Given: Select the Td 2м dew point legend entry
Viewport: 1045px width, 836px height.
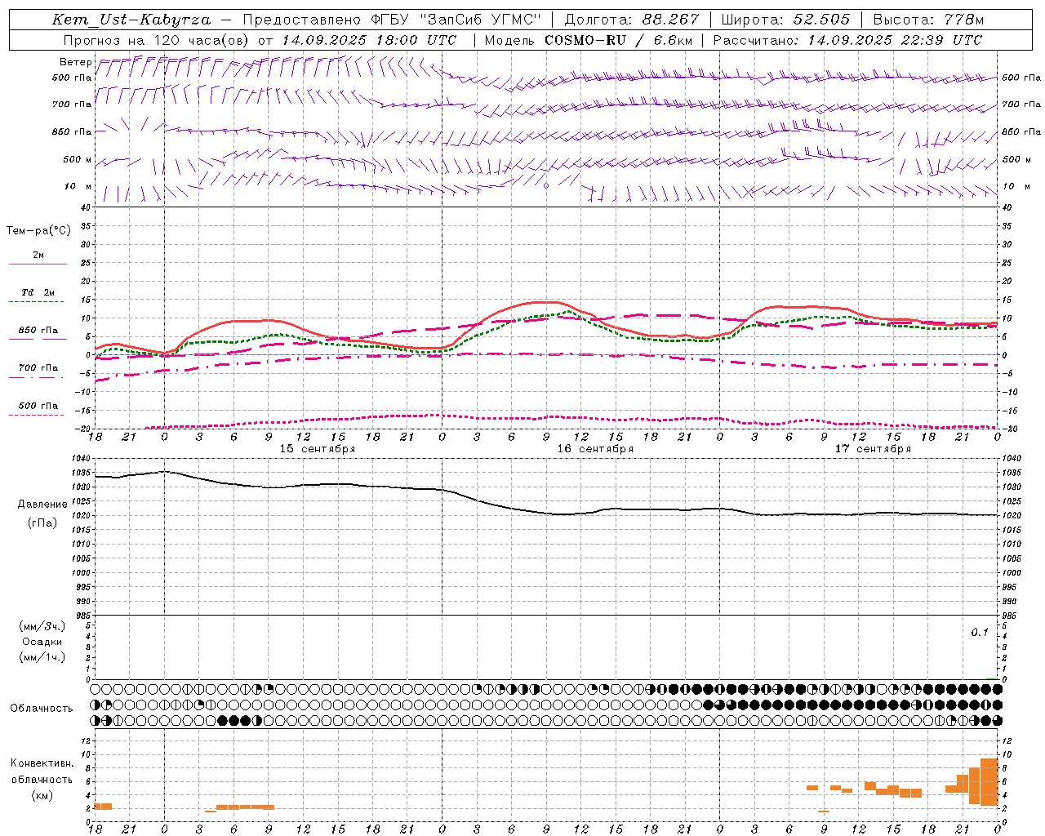Looking at the screenshot, I should [x=38, y=292].
